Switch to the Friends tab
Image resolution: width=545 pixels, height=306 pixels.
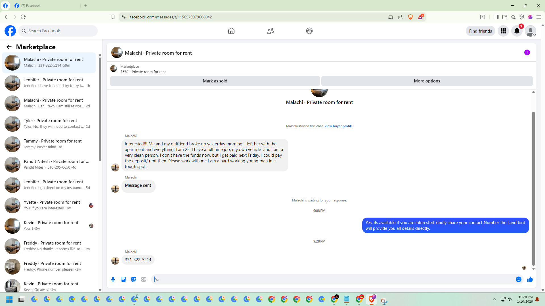270,31
